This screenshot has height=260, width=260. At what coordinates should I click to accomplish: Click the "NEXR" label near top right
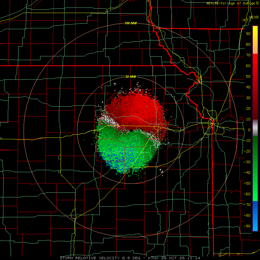point(254,17)
